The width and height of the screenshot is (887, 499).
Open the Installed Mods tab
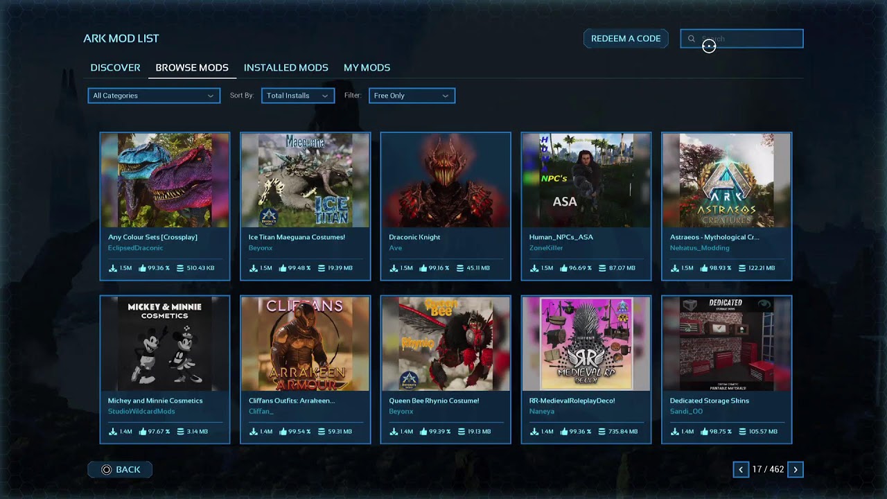pos(286,67)
